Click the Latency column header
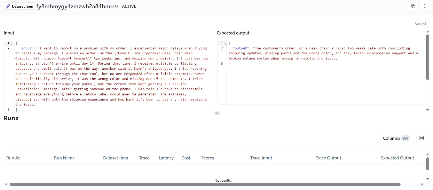The height and width of the screenshot is (190, 433). click(x=166, y=158)
